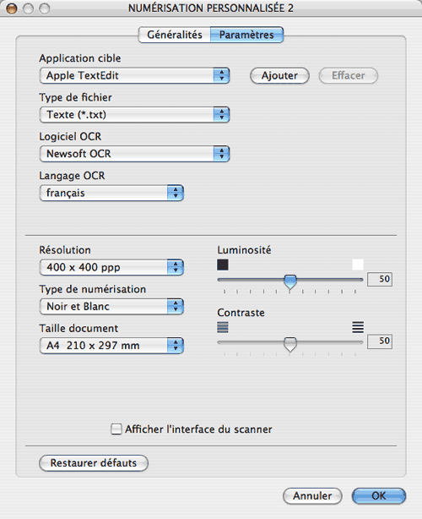
Task: Click the black darkest-brightness icon under Luminosité
Action: [x=223, y=265]
